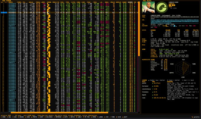
Task: Click the orange vertical scrollbar of pool table
Action: (139, 29)
